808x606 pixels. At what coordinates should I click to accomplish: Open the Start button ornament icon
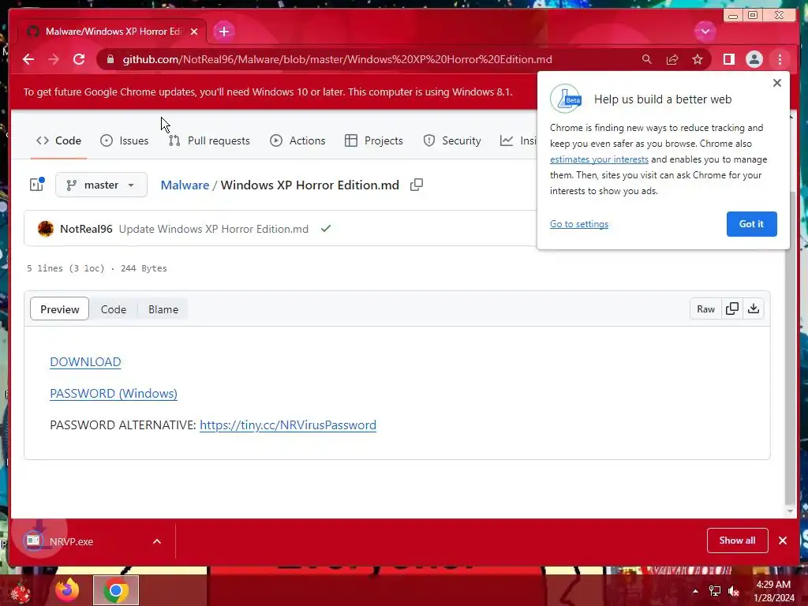point(20,592)
